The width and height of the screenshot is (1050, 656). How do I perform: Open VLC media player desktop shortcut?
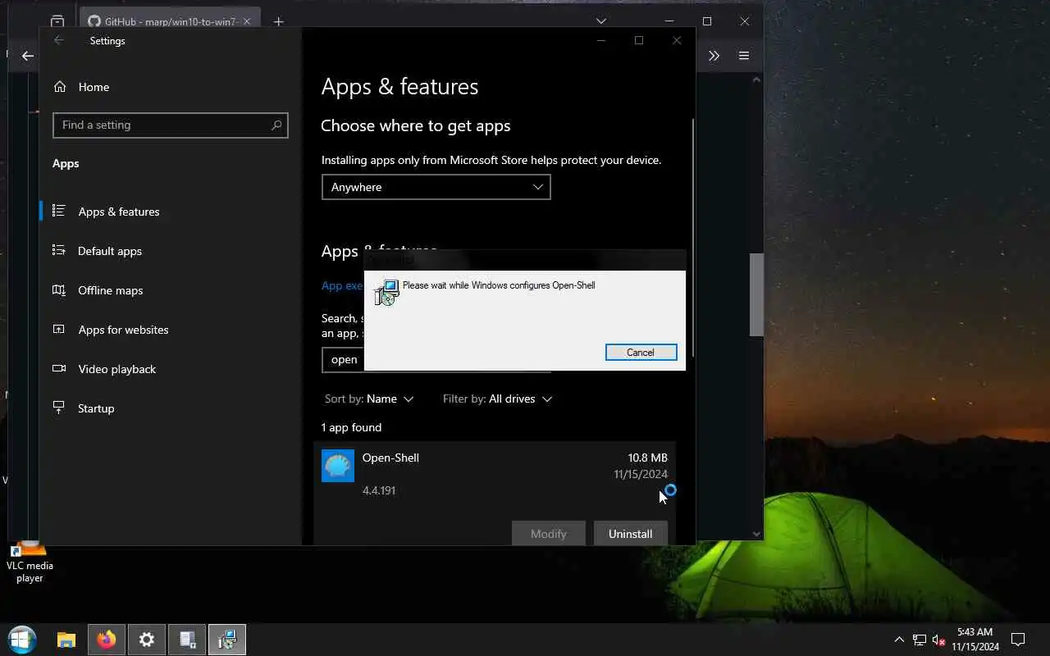pos(30,563)
